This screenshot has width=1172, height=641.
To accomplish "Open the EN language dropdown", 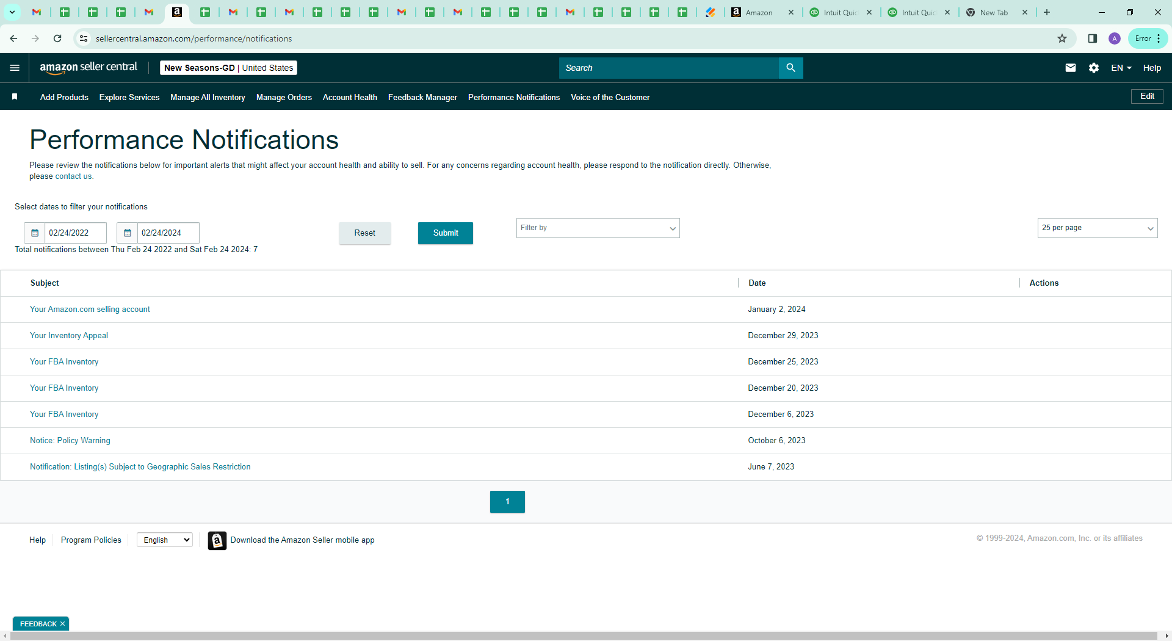I will click(1121, 68).
